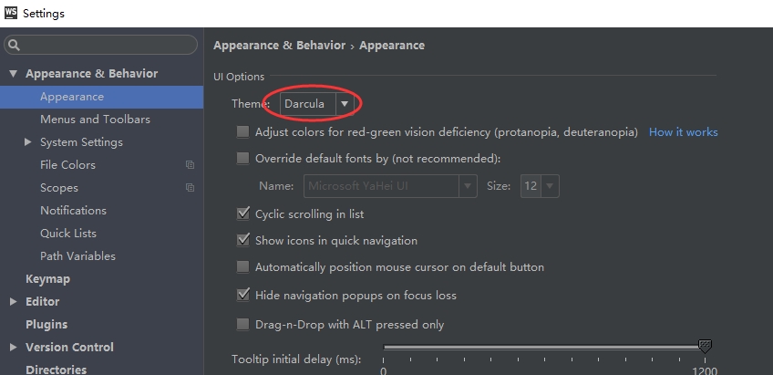Expand the Editor settings section
This screenshot has height=375, width=773.
tap(14, 301)
